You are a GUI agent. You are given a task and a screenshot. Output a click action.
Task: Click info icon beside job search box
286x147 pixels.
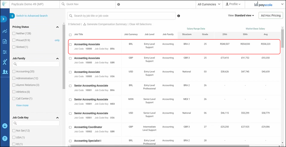[x=179, y=16]
